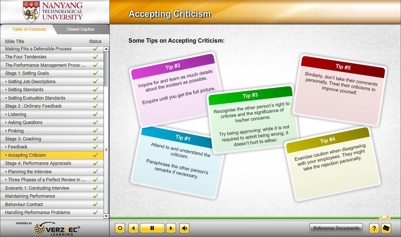The height and width of the screenshot is (237, 401).
Task: Go to the previous slide
Action: click(x=134, y=228)
